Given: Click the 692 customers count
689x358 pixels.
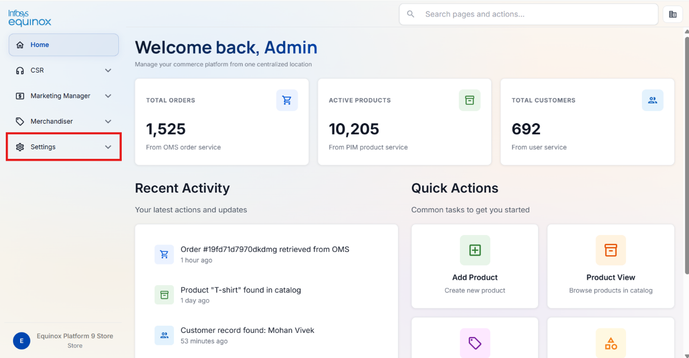Looking at the screenshot, I should 526,129.
